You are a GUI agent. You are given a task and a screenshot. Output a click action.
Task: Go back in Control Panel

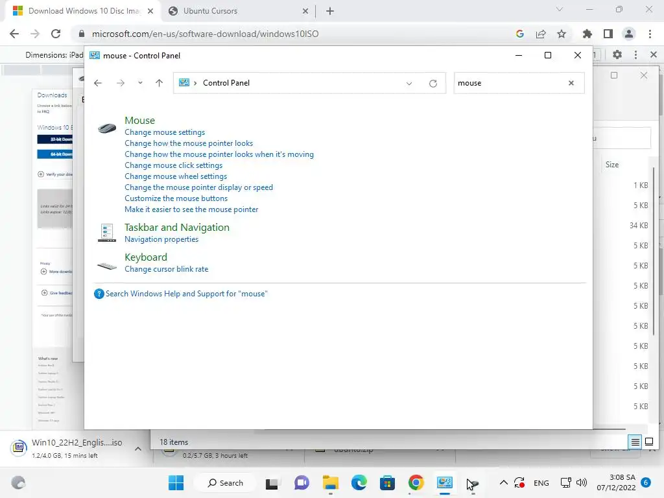98,83
